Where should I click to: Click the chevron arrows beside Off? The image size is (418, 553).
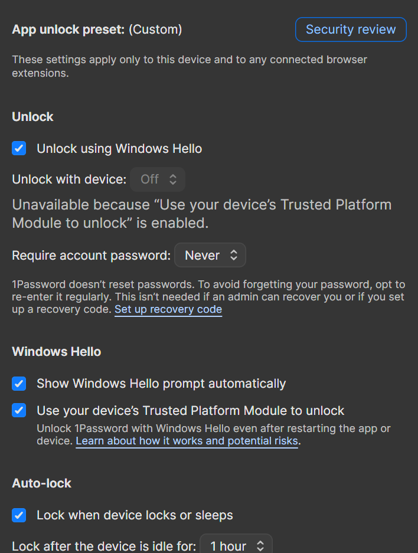coord(173,179)
